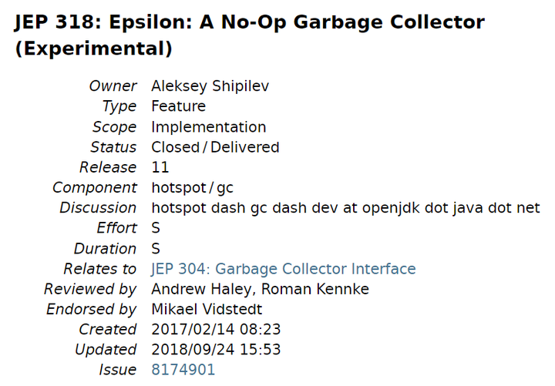
Task: Click the Issue field label
Action: click(117, 370)
